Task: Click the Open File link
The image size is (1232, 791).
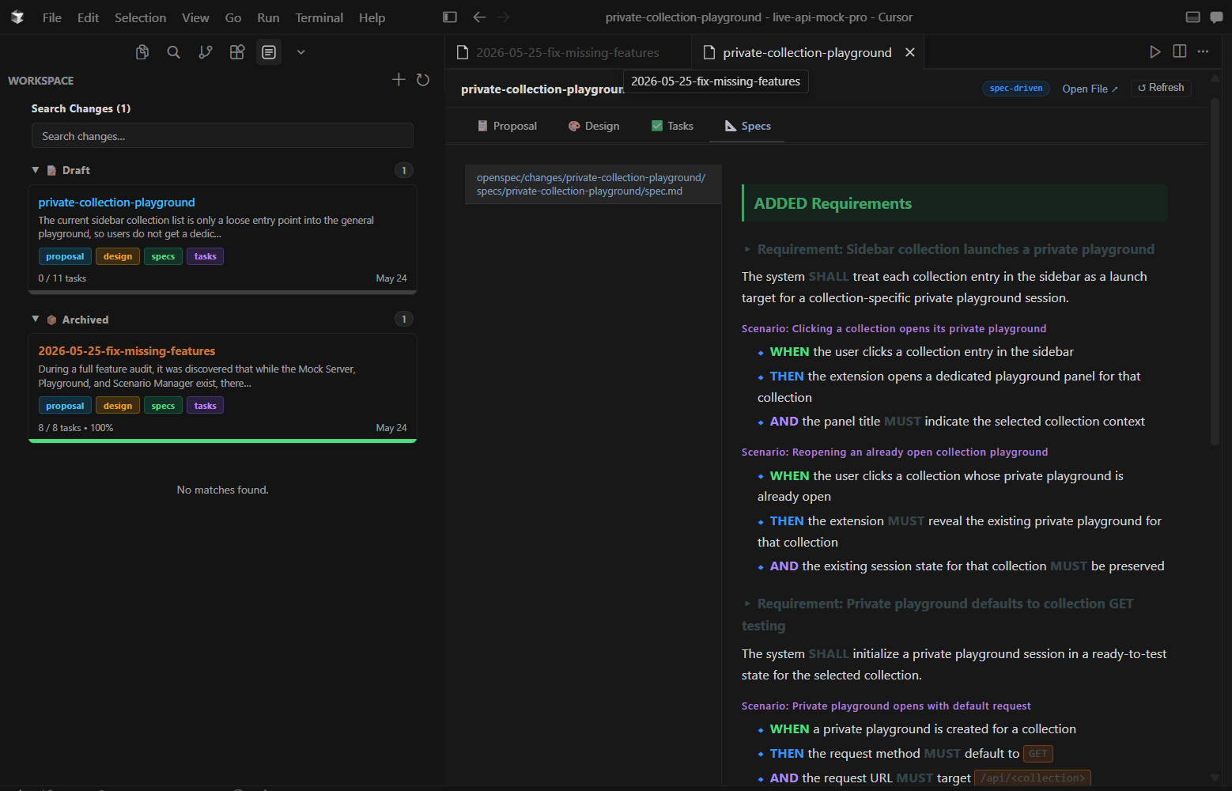Action: [1090, 89]
